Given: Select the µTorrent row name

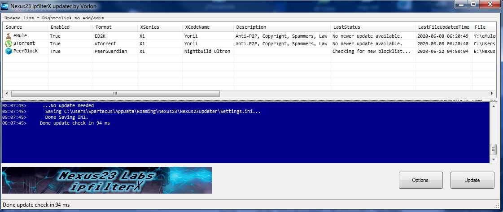Looking at the screenshot, I should click(x=24, y=43).
